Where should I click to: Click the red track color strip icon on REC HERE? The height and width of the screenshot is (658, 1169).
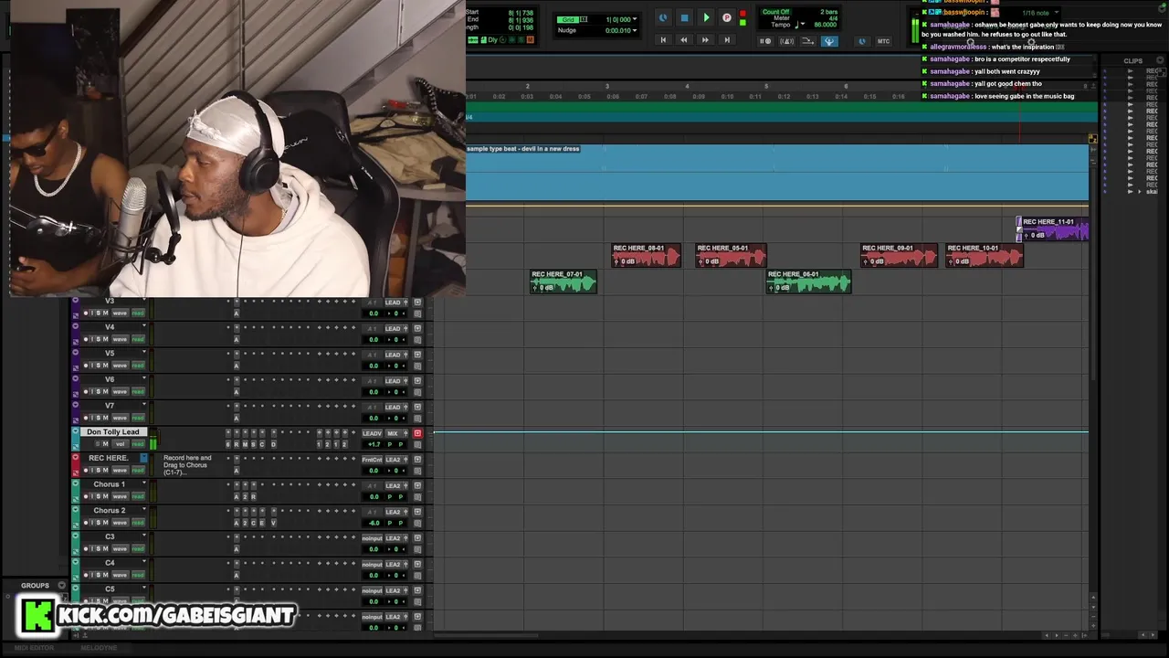point(76,457)
